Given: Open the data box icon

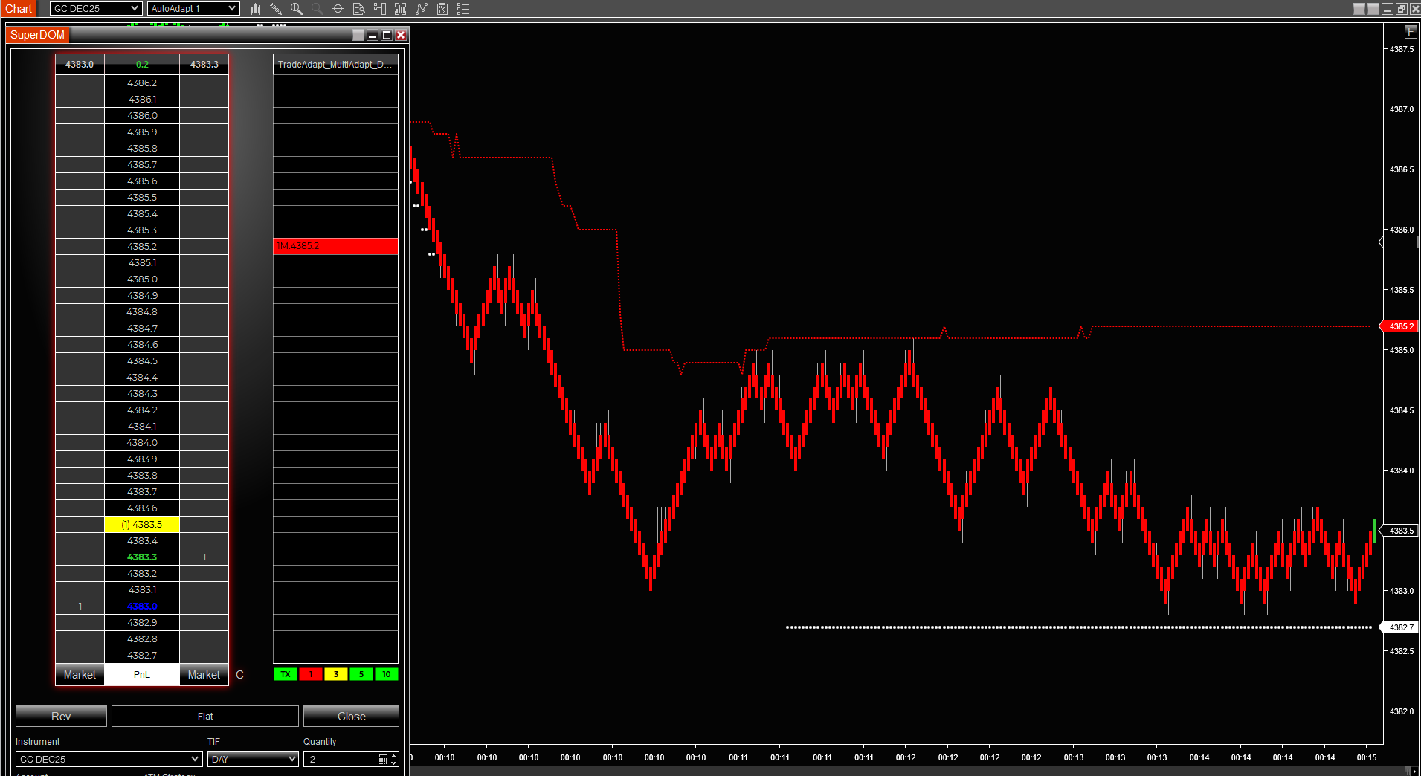Looking at the screenshot, I should (358, 9).
